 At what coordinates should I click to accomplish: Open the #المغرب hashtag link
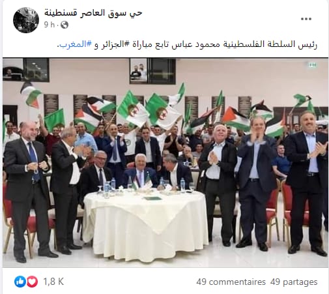click(76, 44)
